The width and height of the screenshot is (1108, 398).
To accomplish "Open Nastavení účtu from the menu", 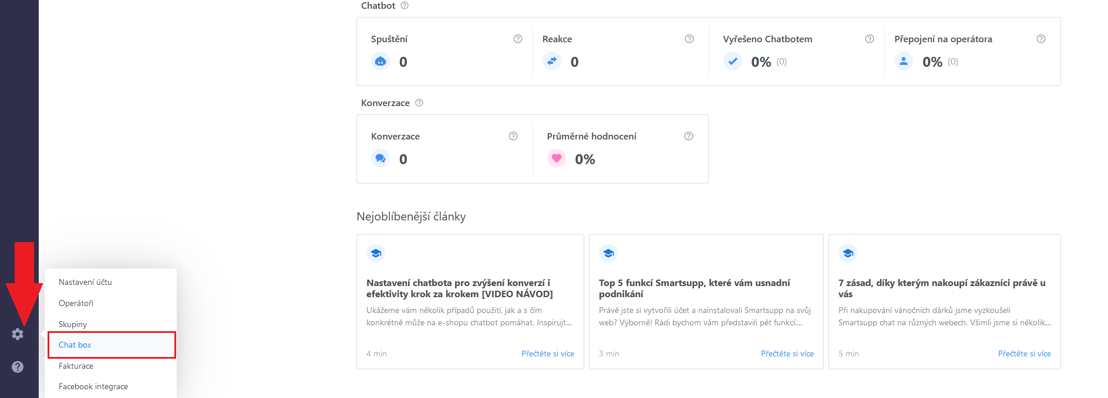I will [x=85, y=282].
